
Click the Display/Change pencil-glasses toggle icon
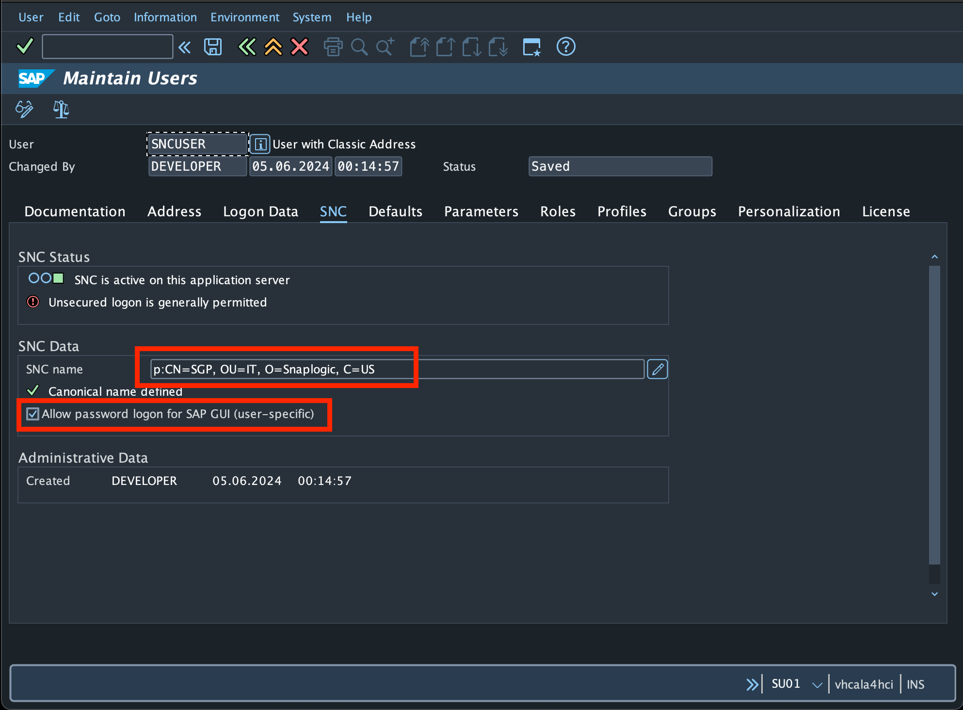(24, 109)
